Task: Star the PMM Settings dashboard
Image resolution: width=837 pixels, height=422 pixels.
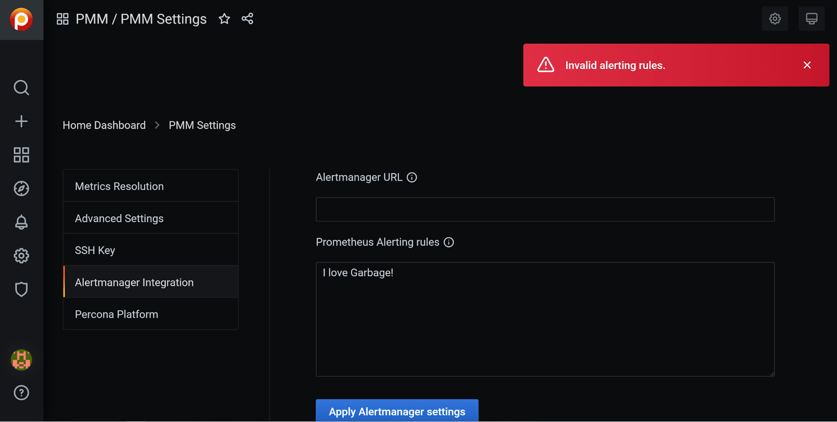Action: [x=224, y=19]
